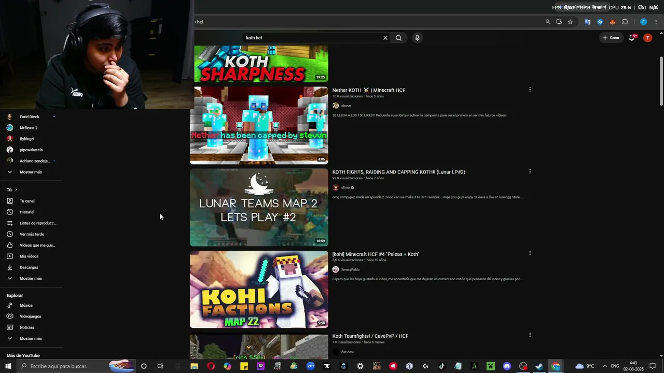The height and width of the screenshot is (373, 664).
Task: Open the Shazam extension icon
Action: tap(600, 22)
